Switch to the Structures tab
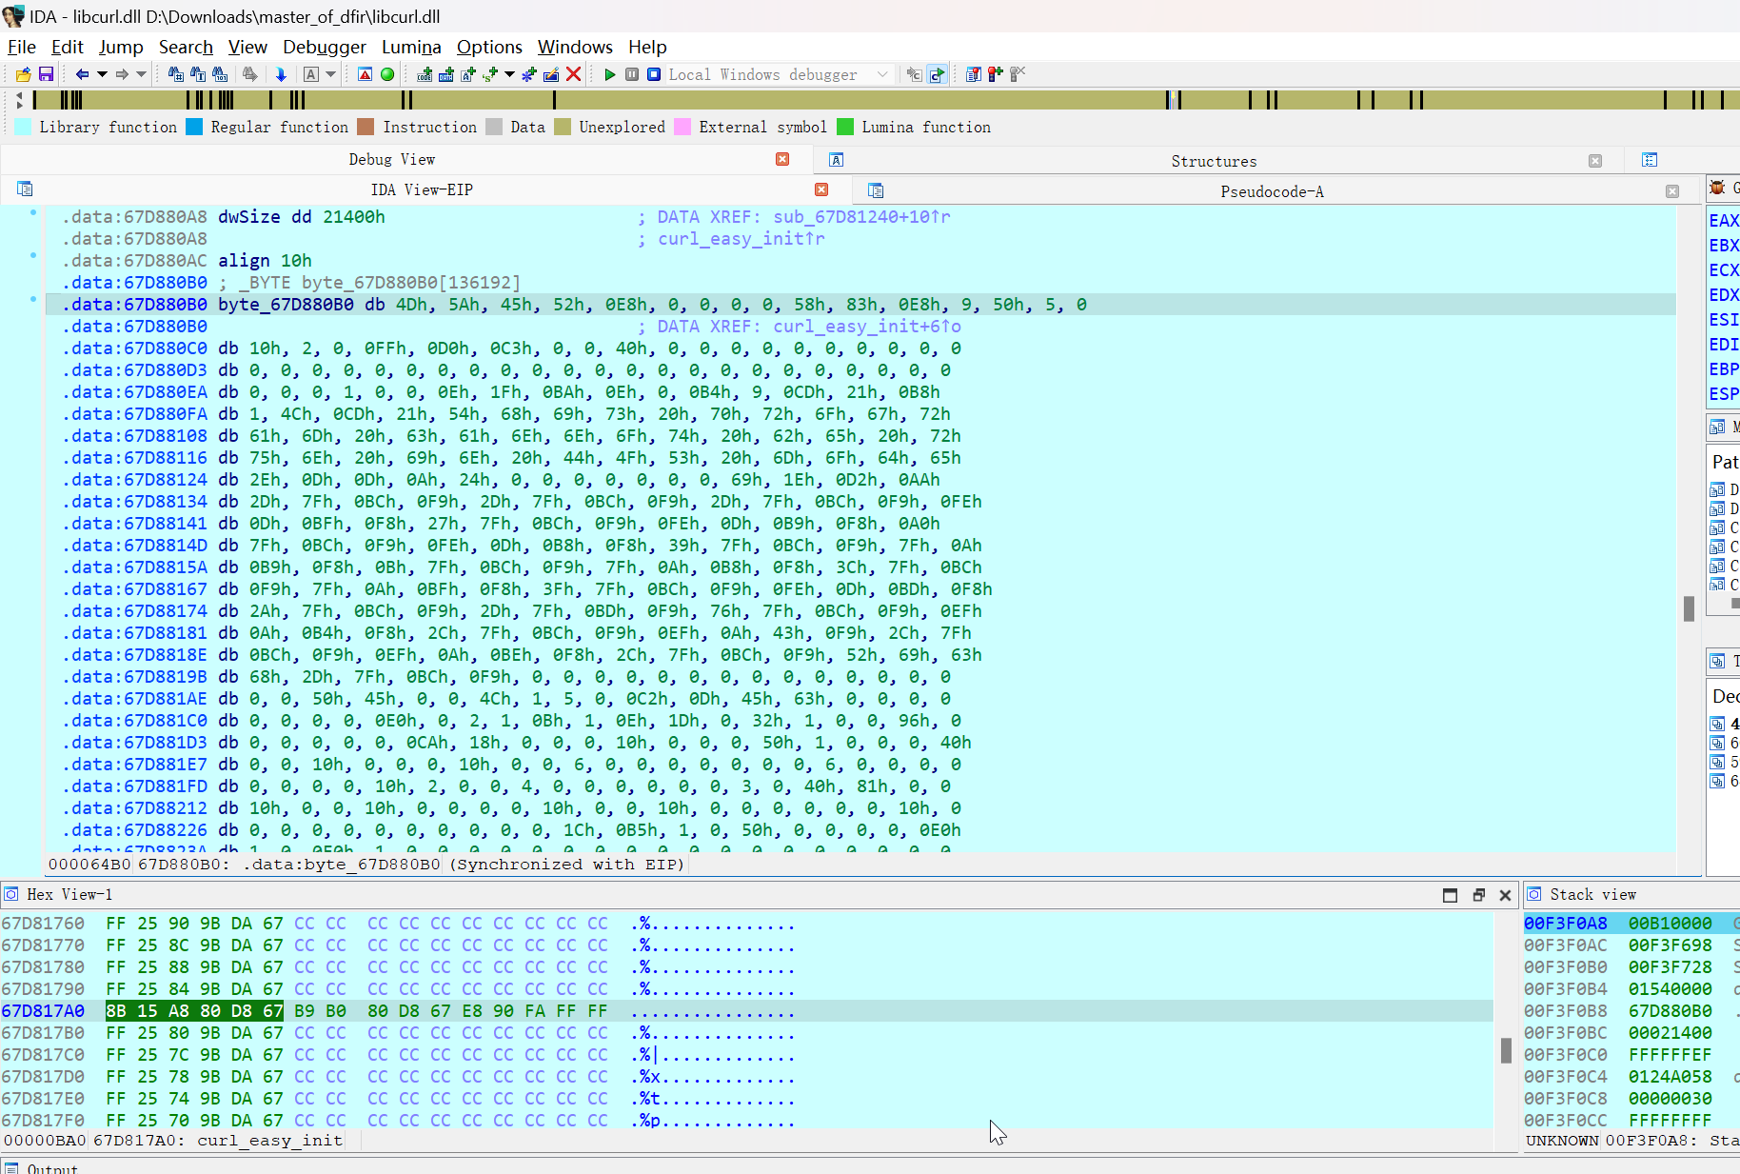 [x=1214, y=161]
